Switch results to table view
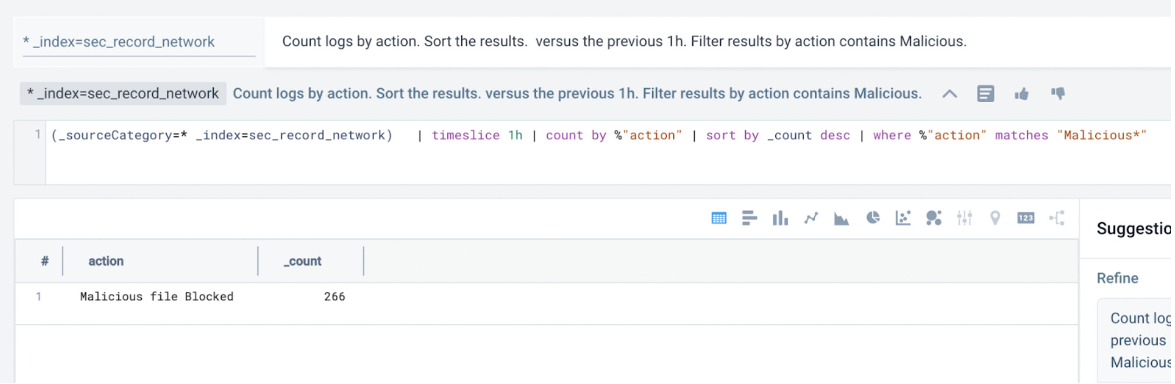Screen dimensions: 1175x384 (x=719, y=218)
